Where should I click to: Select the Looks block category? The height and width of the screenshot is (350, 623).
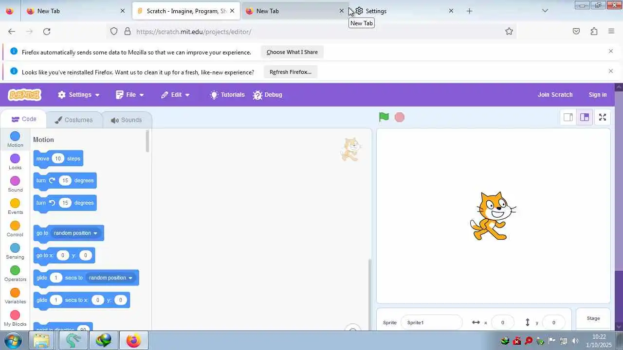coord(15,162)
